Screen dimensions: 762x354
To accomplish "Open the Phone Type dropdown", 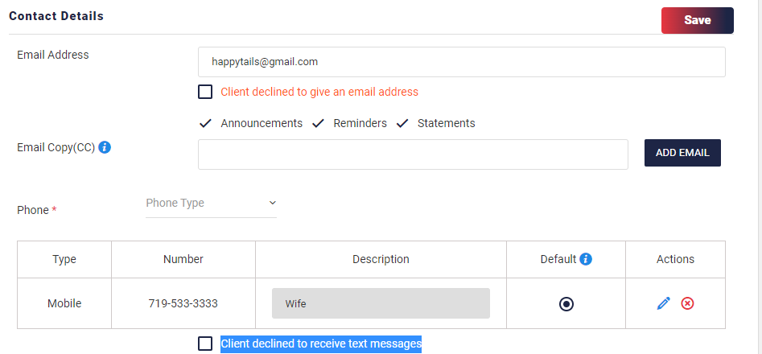I will pyautogui.click(x=211, y=203).
